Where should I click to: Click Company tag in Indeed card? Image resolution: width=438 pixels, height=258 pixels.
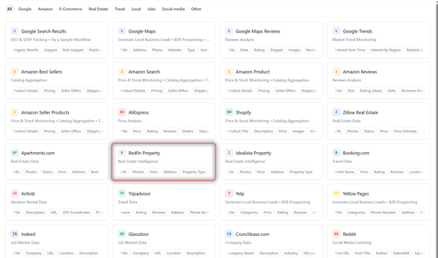tap(33, 253)
